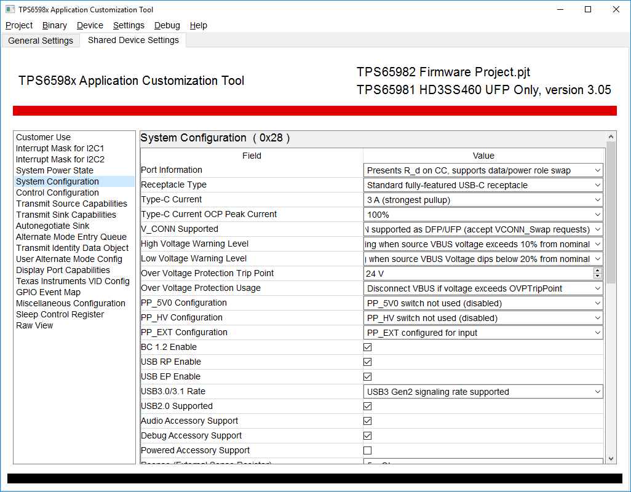Open the Debug menu
This screenshot has width=631, height=492.
click(167, 25)
